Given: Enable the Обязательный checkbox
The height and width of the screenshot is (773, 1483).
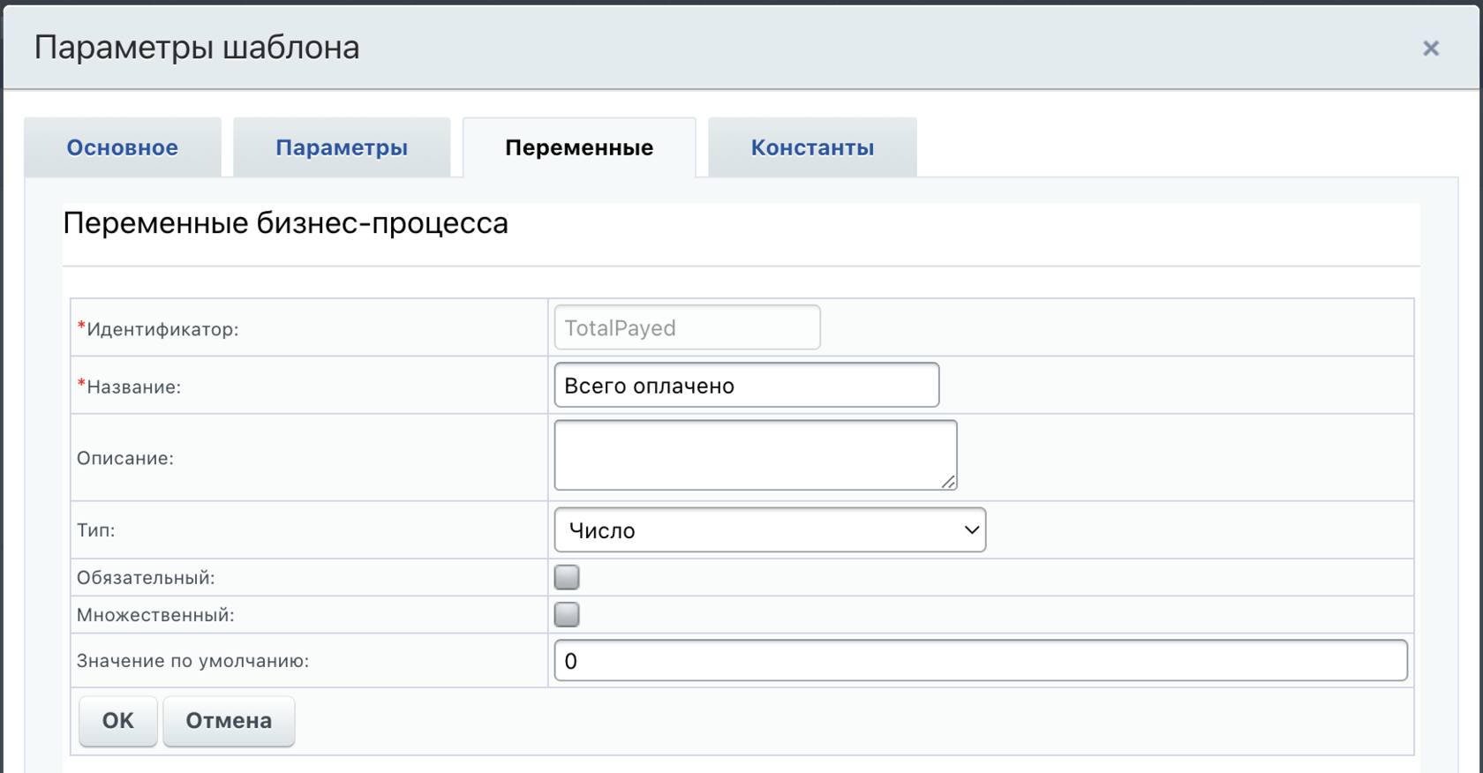Looking at the screenshot, I should (x=567, y=577).
